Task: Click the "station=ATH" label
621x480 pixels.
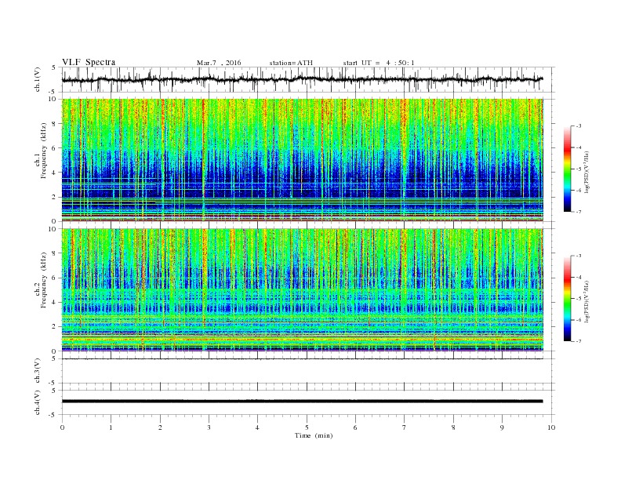Action: coord(291,63)
